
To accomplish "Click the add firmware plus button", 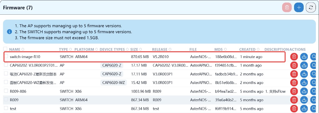I will tap(299, 8).
